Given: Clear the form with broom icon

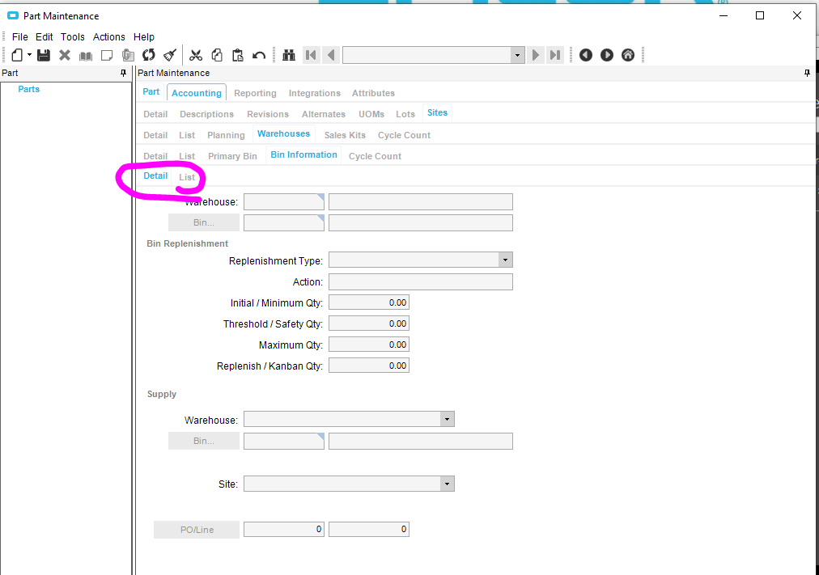Looking at the screenshot, I should tap(170, 55).
